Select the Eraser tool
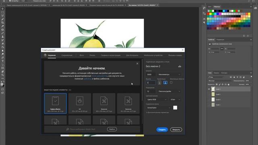This screenshot has width=258, height=145. (2, 44)
